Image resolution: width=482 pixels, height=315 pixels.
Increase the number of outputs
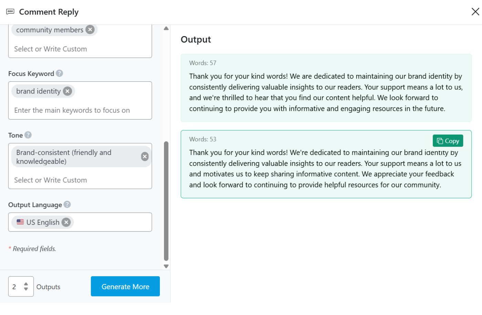click(26, 284)
